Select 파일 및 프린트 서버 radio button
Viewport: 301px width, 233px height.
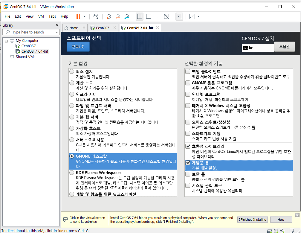coord(72,106)
